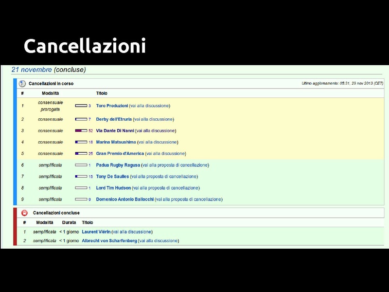Open the Via Dante Di Nanni article link
Viewport: 389px width, 292px height.
pos(116,130)
